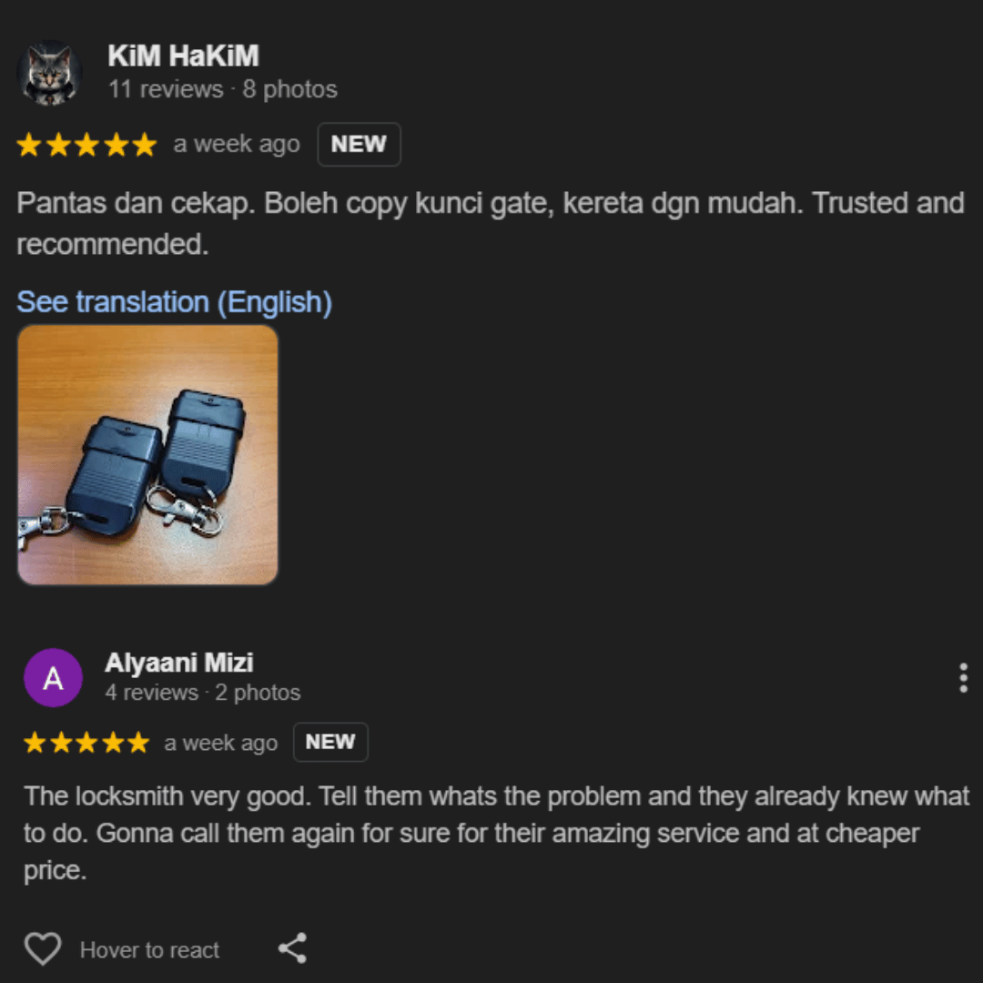Click "Hover to react" label

tap(150, 949)
